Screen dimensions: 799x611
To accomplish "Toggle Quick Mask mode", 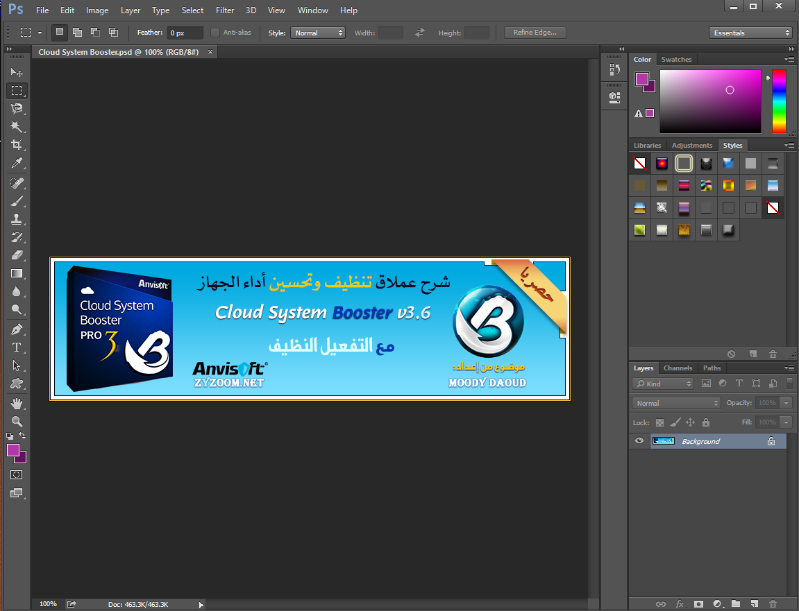I will [x=17, y=475].
